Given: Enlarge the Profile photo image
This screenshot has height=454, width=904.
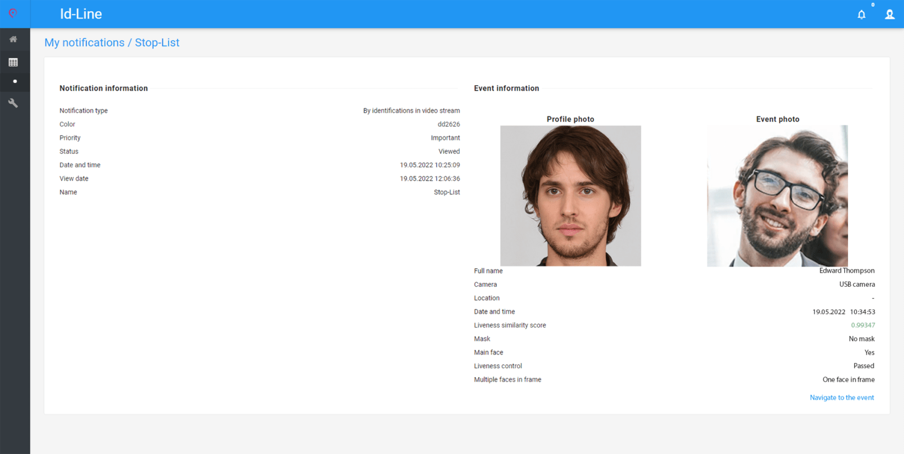Looking at the screenshot, I should tap(570, 195).
